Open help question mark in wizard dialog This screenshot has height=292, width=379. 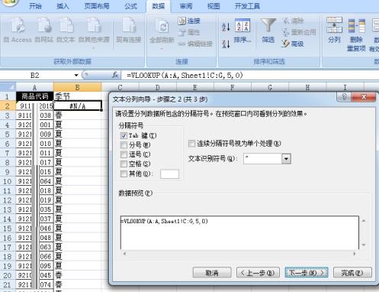click(344, 97)
